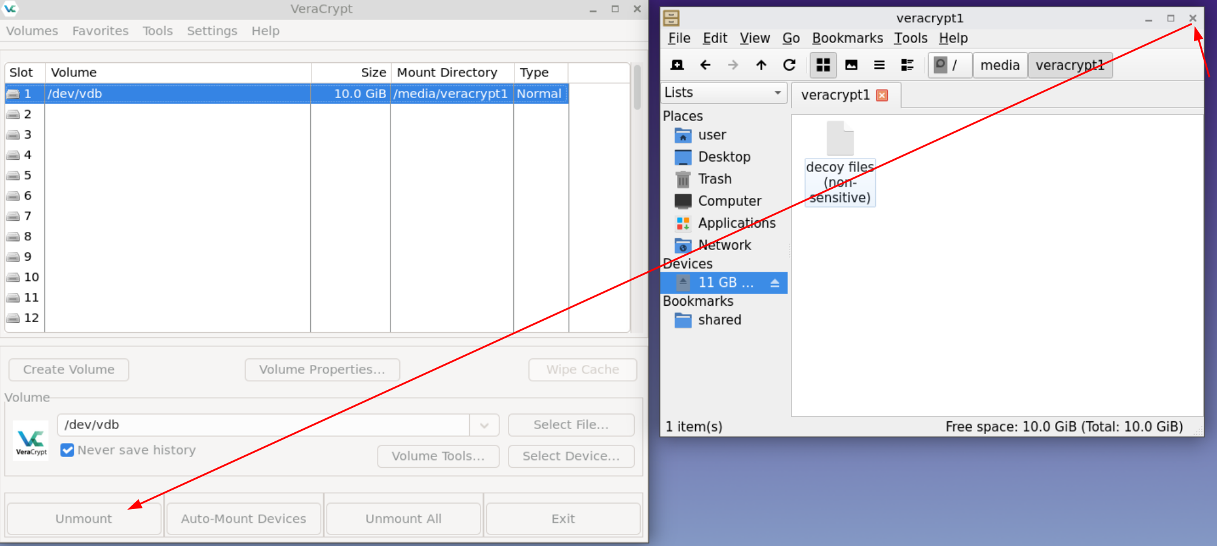Select slot 5 in volume list
Image resolution: width=1217 pixels, height=546 pixels.
(x=287, y=176)
